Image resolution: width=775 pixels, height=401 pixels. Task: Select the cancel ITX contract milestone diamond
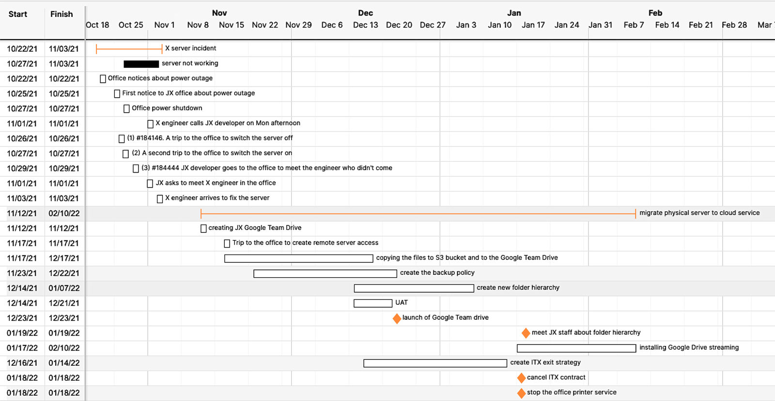tap(521, 378)
